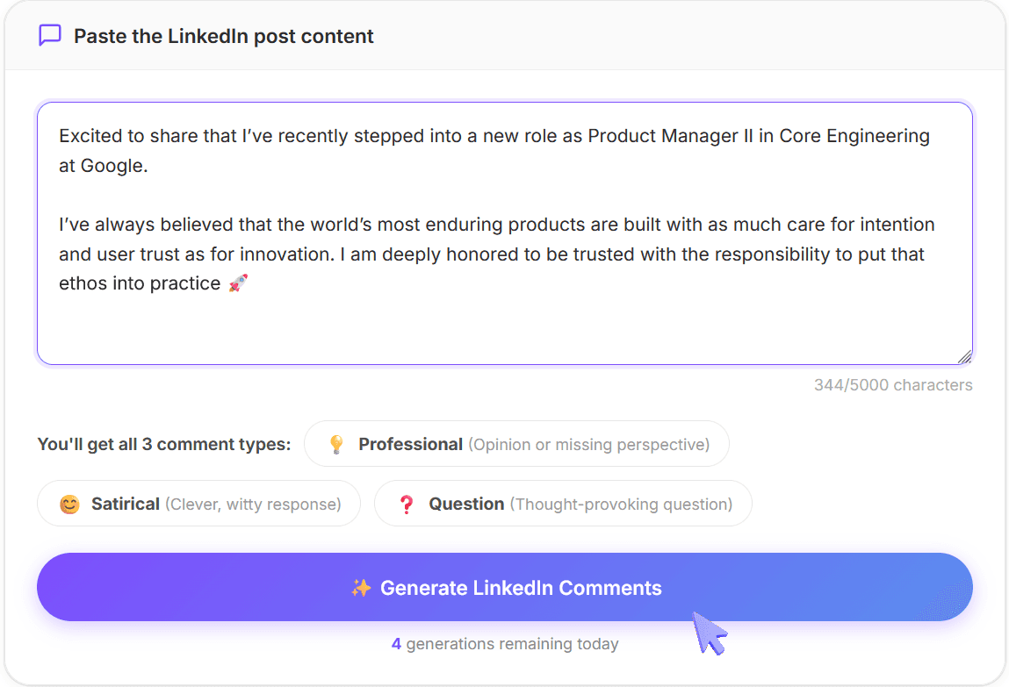The image size is (1009, 687).
Task: Click the textarea resize handle at bottom-right
Action: [964, 354]
